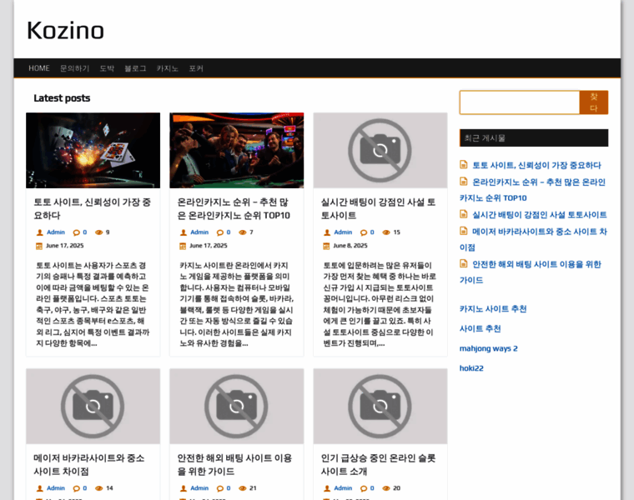Open placeholder image of 실시간 배팅 post

[380, 150]
